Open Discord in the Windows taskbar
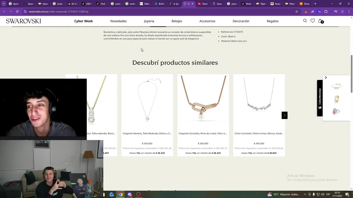Screen dimensions: 353x198 pyautogui.click(x=130, y=194)
